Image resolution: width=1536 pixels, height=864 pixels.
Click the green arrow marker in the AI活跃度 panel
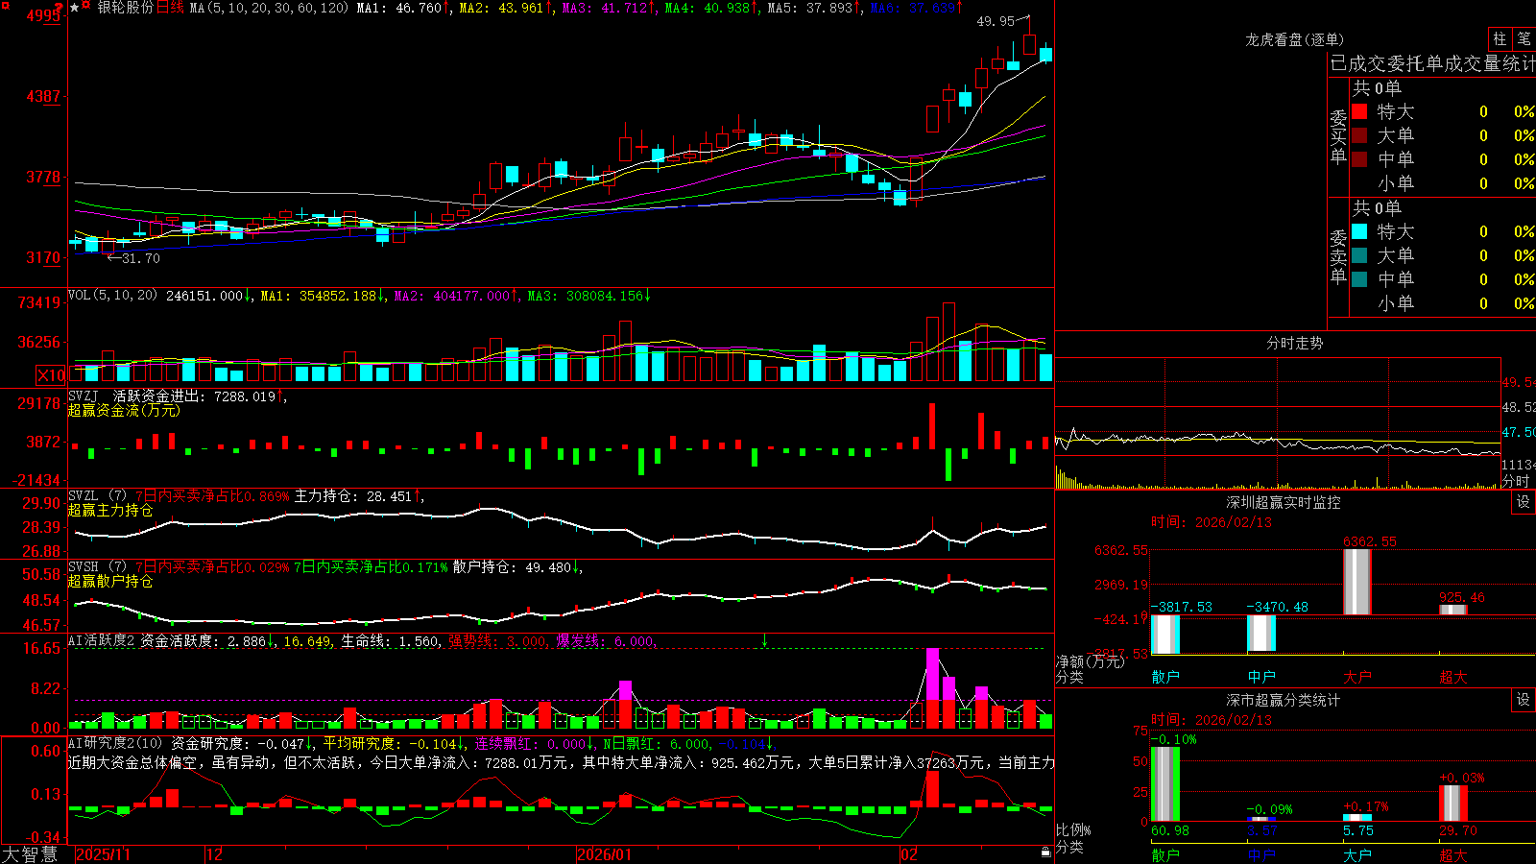coord(765,639)
